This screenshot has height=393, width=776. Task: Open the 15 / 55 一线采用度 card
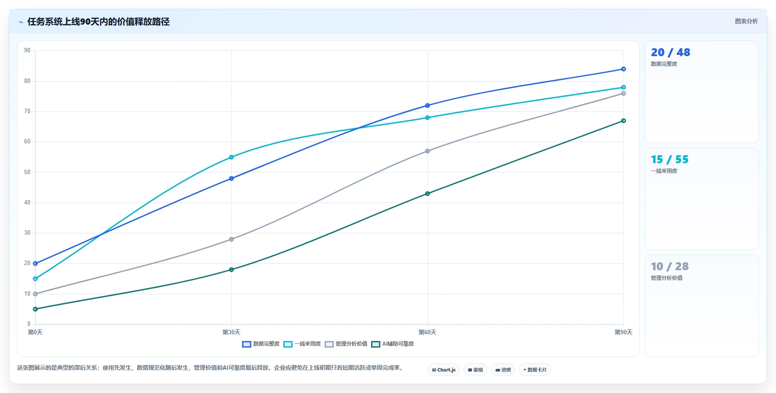(701, 199)
